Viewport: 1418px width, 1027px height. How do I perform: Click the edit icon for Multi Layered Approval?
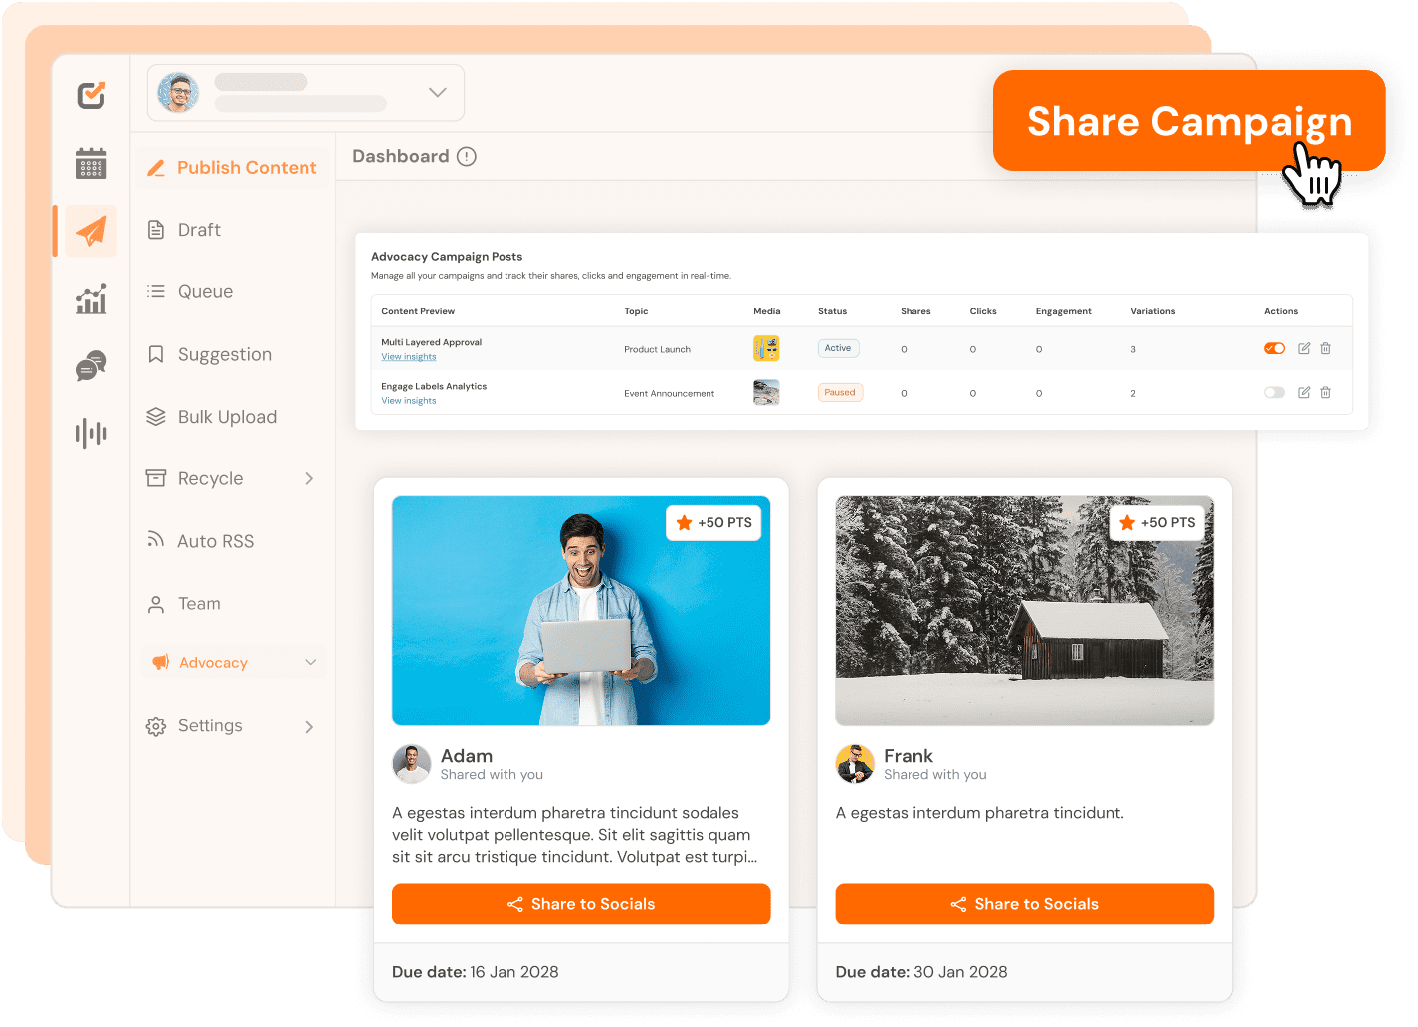tap(1304, 348)
